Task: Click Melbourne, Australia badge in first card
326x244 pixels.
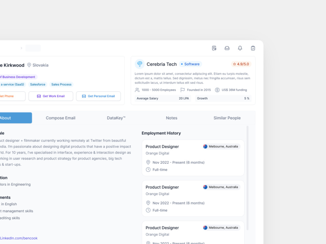Action: [x=221, y=146]
